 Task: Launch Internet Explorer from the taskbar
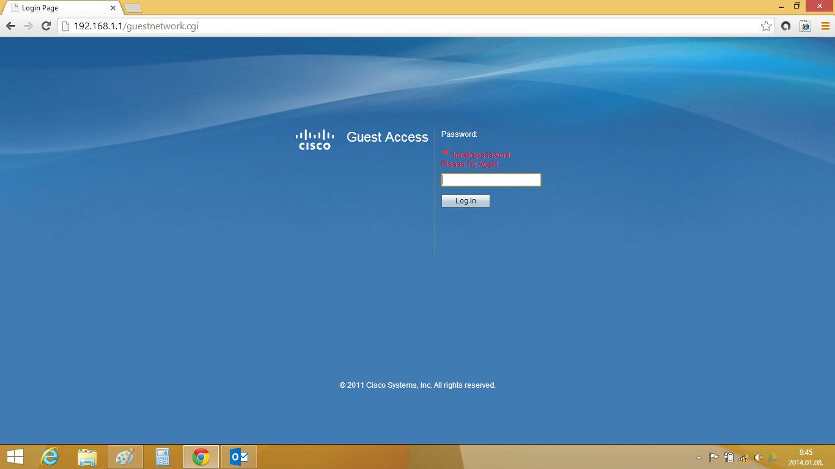tap(51, 457)
